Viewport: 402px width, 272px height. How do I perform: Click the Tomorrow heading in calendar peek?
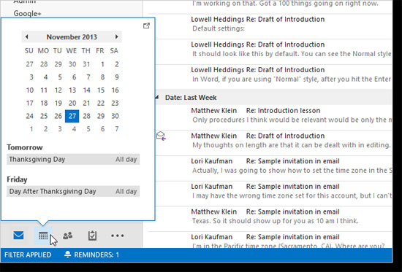coord(25,147)
